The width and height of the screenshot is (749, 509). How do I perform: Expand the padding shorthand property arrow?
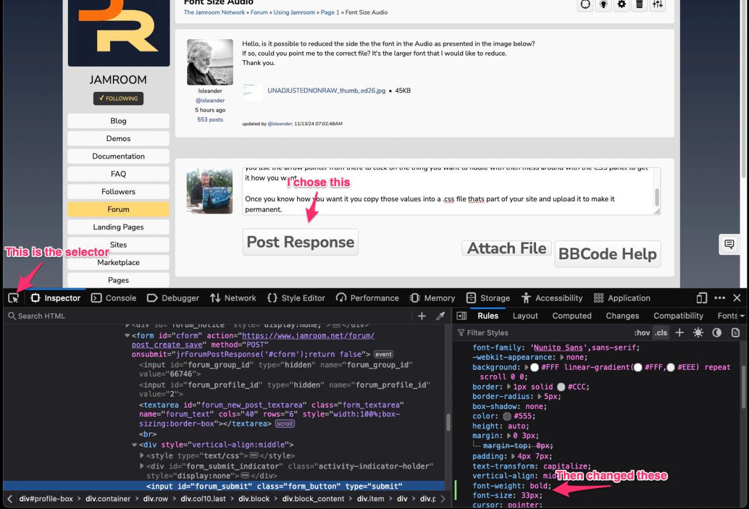coord(514,456)
